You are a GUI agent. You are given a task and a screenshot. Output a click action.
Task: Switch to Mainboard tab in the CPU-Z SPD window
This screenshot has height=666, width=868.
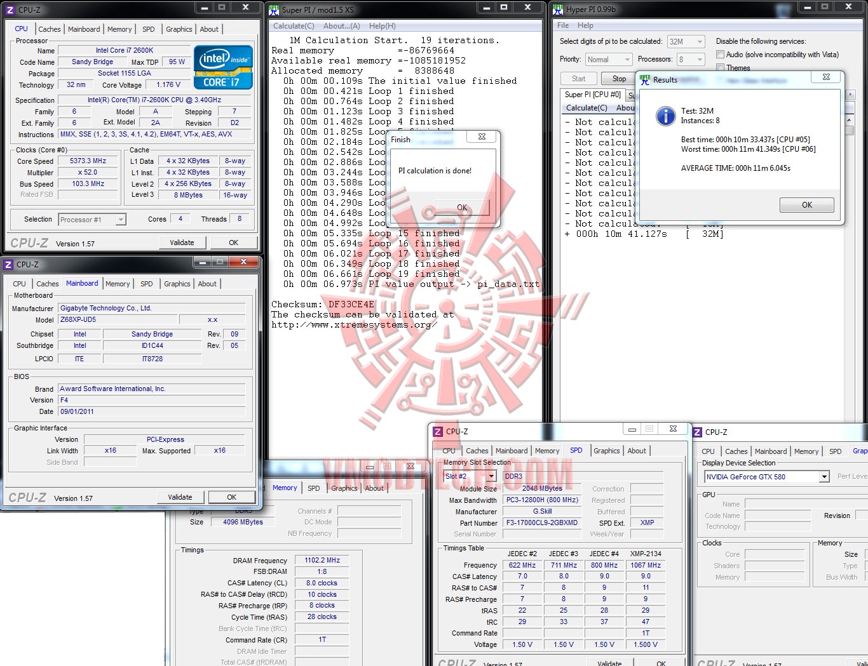512,451
